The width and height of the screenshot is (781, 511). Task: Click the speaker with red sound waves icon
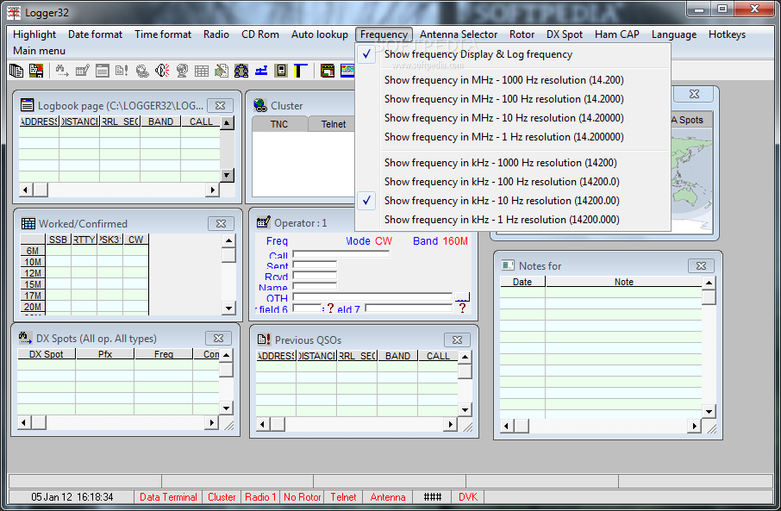coord(162,71)
